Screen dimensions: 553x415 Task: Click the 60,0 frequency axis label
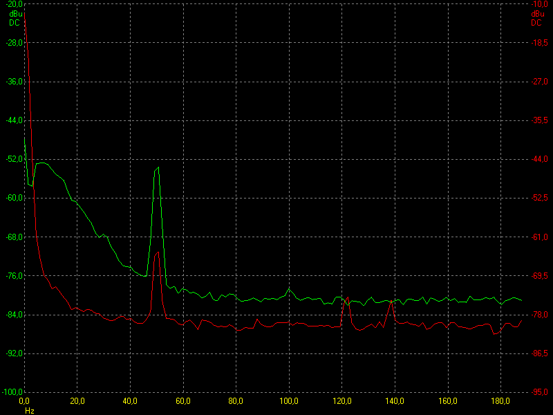click(x=183, y=401)
